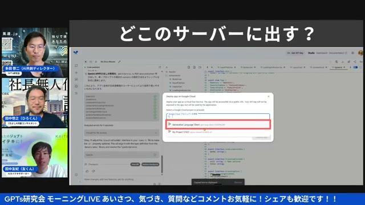Click the left editor tab navigation arrow

pyautogui.click(x=208, y=67)
